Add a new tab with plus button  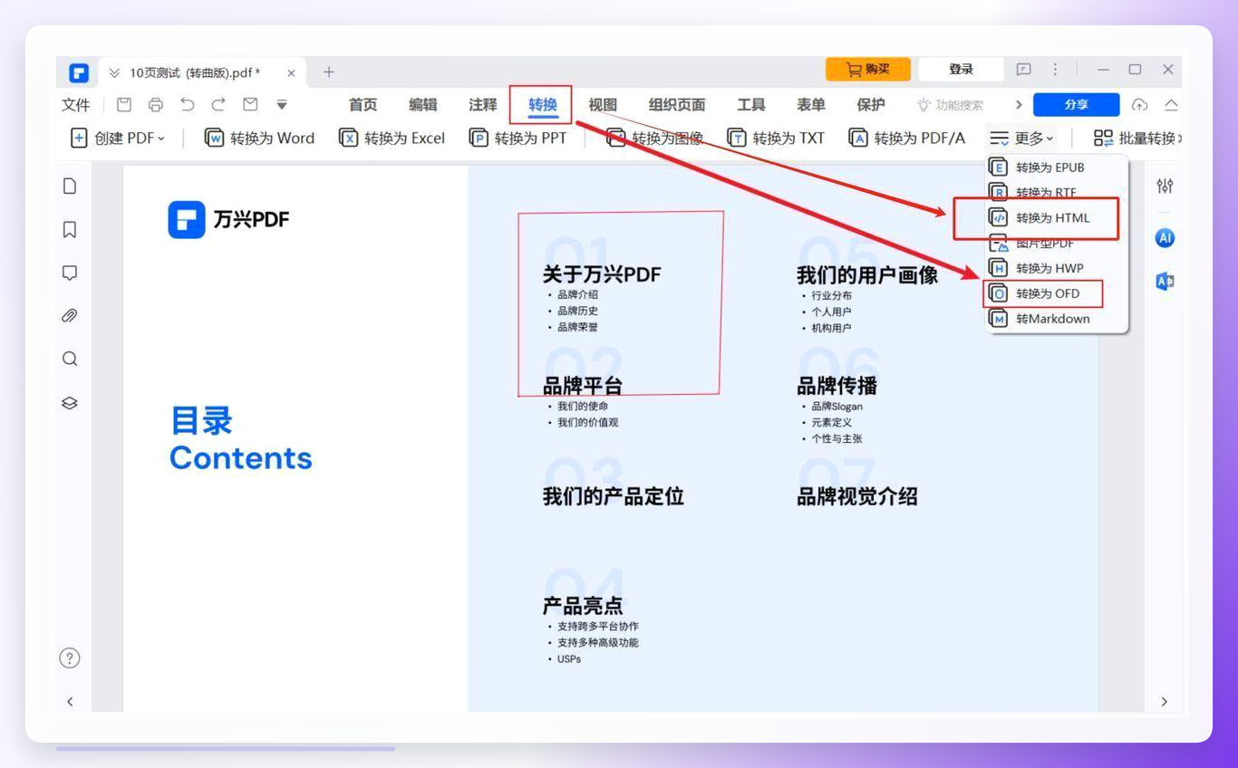(328, 72)
